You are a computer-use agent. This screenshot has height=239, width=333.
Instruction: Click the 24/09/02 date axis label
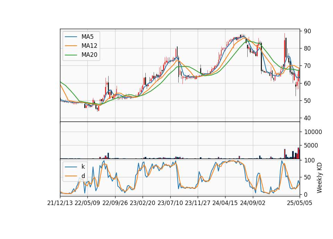pos(253,203)
